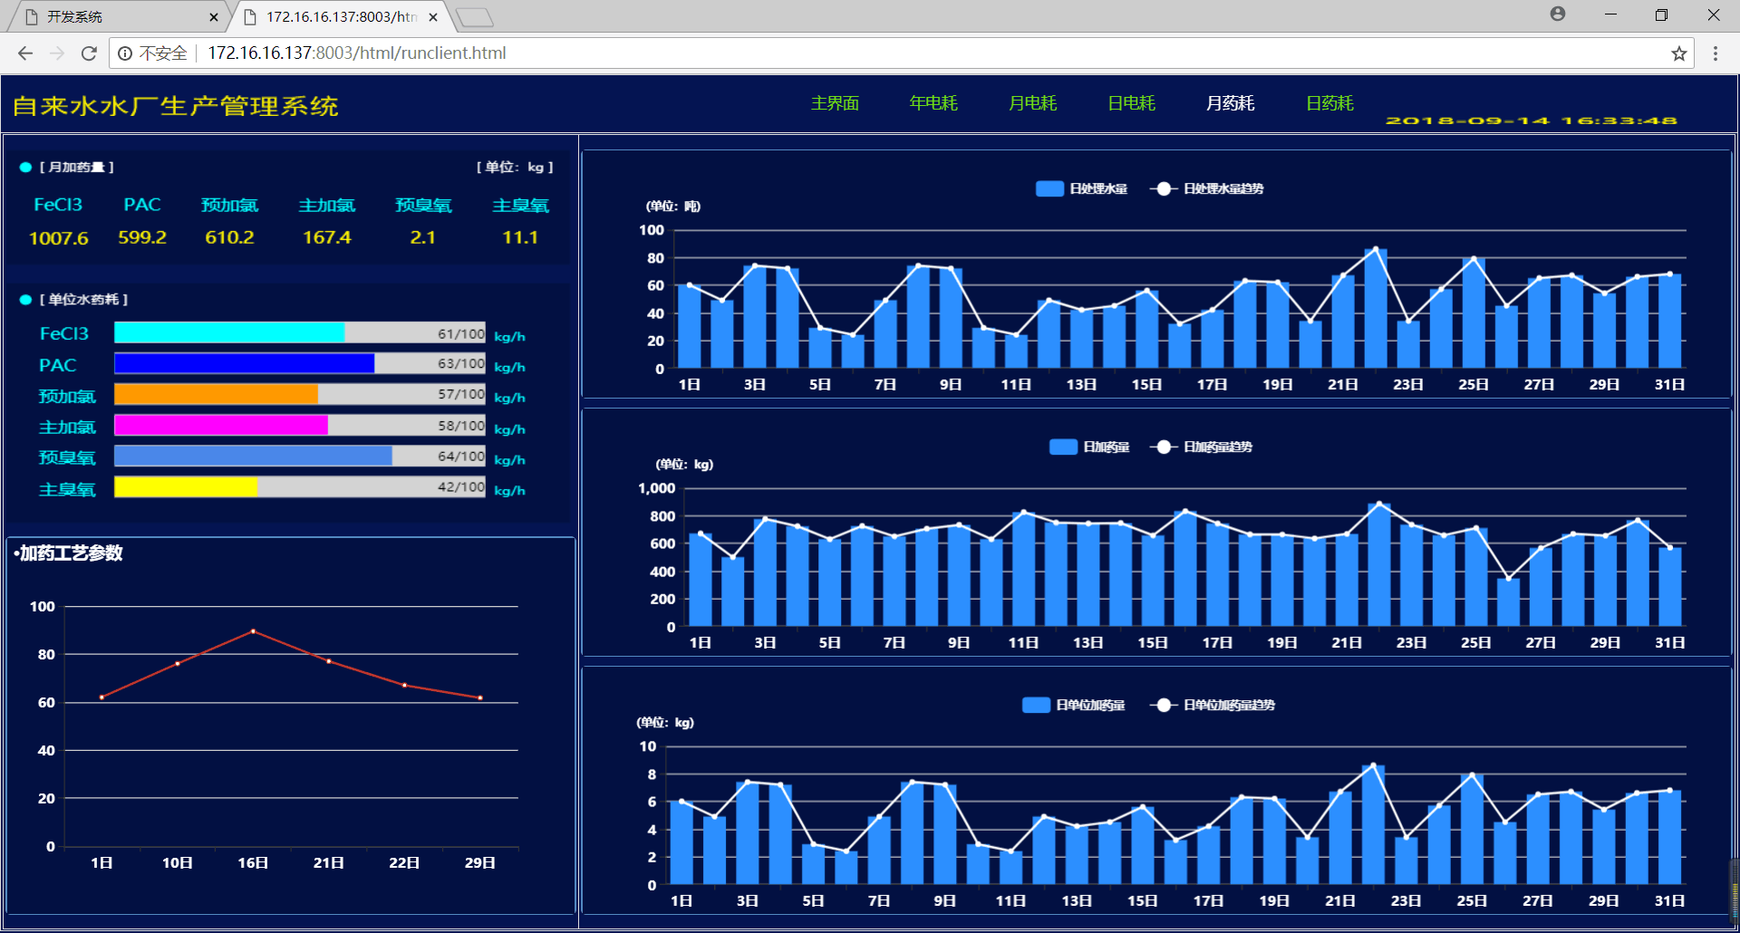Image resolution: width=1740 pixels, height=933 pixels.
Task: Click the 42/100 主臭氧 rate label
Action: click(461, 487)
